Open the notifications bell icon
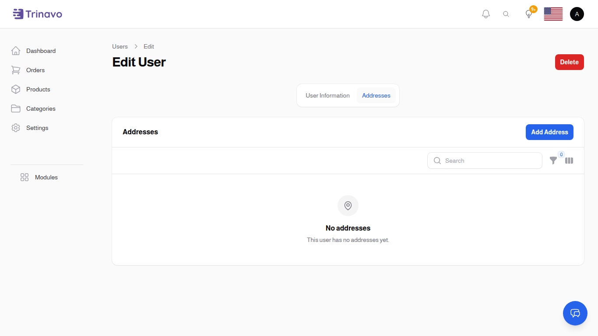Image resolution: width=598 pixels, height=336 pixels. pos(485,14)
